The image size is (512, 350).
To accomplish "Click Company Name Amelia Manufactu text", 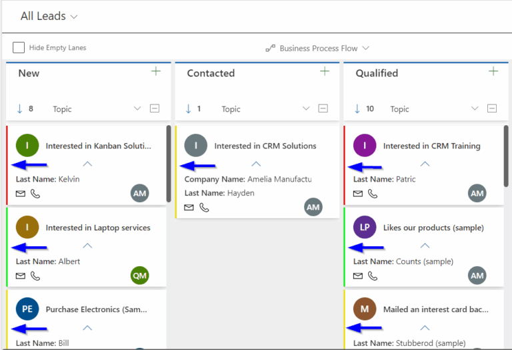I will (248, 179).
